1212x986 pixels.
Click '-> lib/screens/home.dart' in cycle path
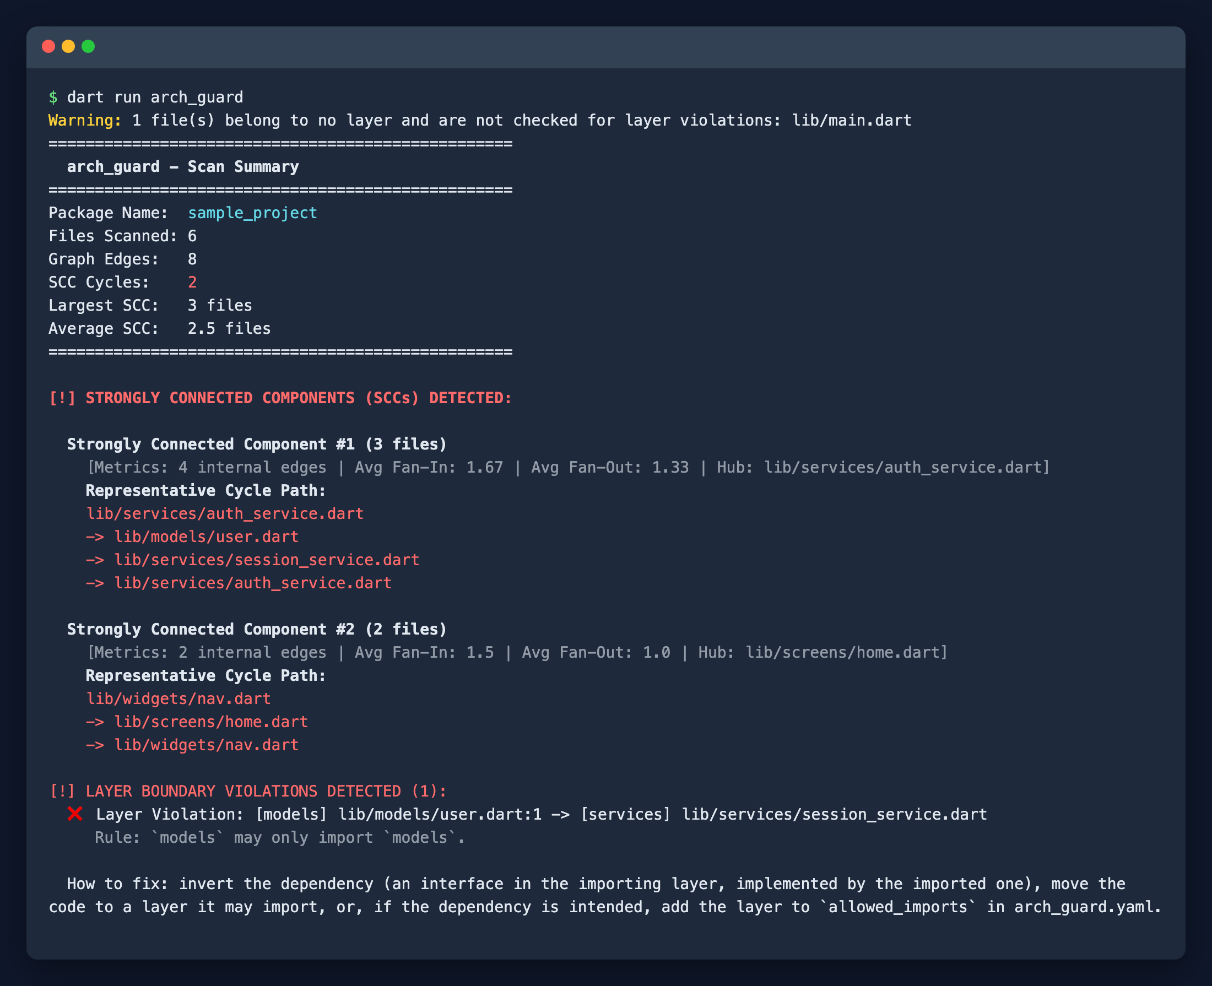(x=197, y=722)
